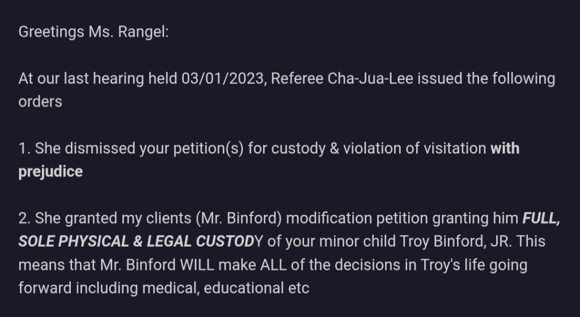580x317 pixels.
Task: Click the bold word "prejudice"
Action: coord(50,172)
